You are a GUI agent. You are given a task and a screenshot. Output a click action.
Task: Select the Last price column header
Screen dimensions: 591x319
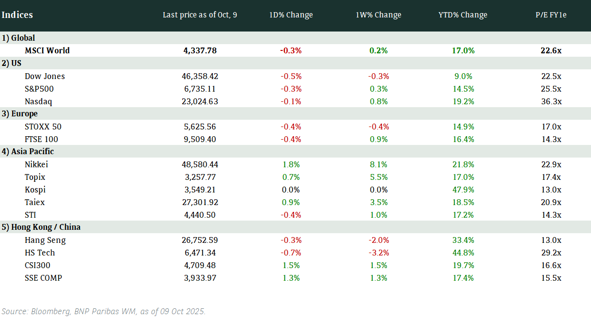(200, 15)
